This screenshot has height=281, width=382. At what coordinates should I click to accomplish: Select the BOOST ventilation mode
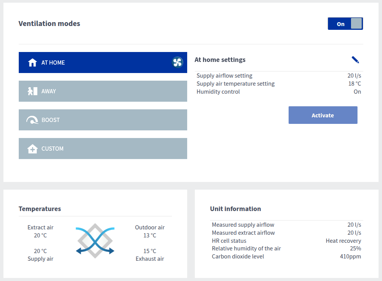[103, 120]
